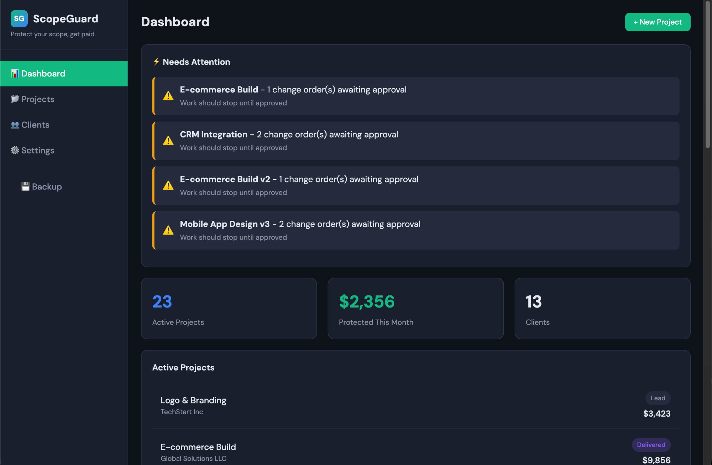Open Settings via the gear icon
Screen dimensions: 712x465
[14, 150]
